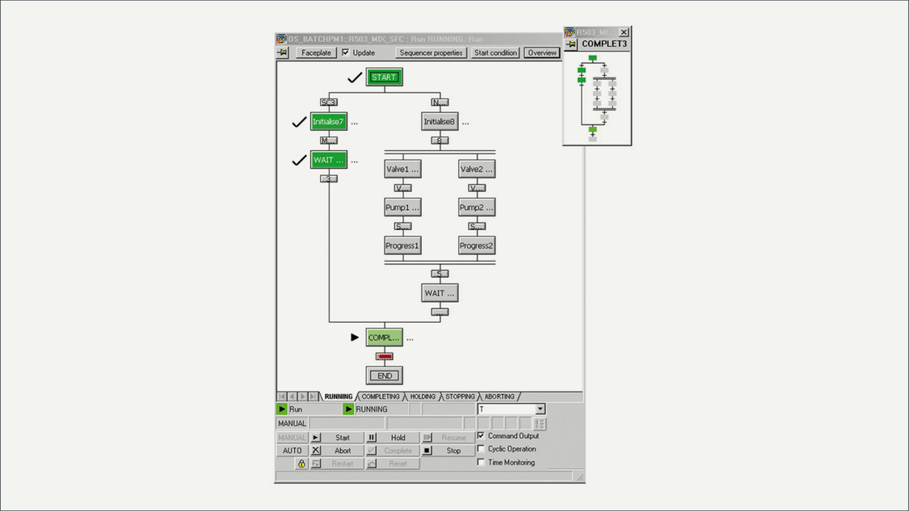Go to last sequence tab arrow

313,396
